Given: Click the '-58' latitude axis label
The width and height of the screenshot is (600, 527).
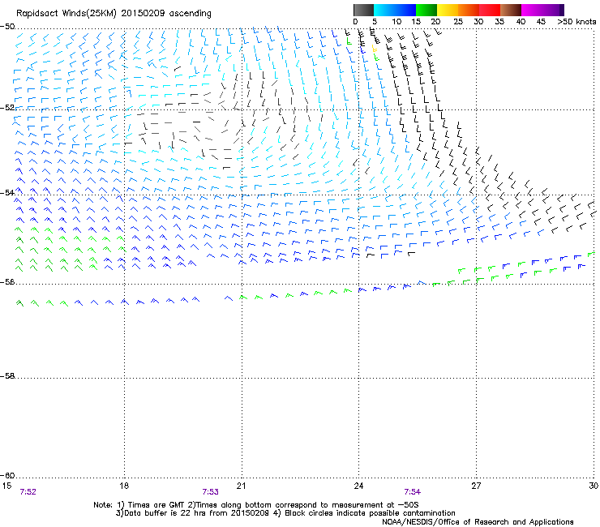Looking at the screenshot, I should tap(7, 376).
